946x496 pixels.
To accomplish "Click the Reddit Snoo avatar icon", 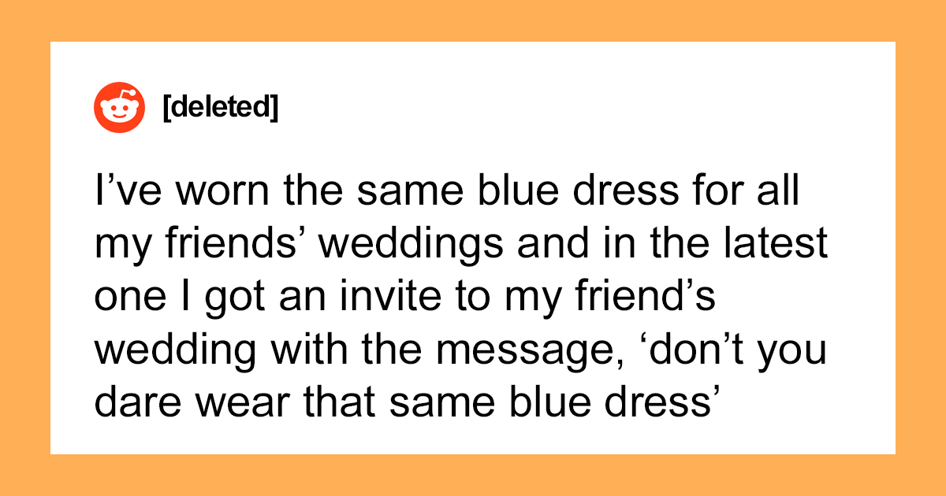I will click(x=120, y=107).
